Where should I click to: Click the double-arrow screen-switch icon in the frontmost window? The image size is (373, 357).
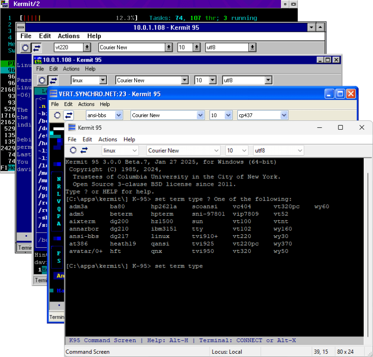85,150
